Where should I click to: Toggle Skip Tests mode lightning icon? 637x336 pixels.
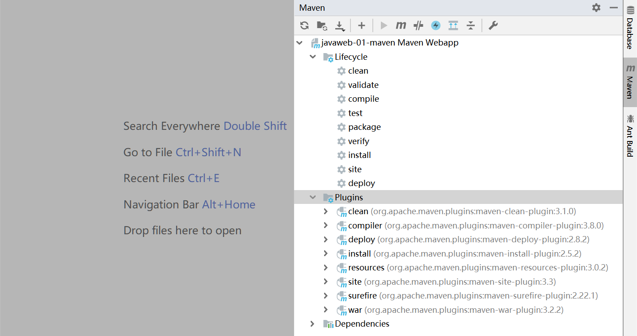click(436, 25)
